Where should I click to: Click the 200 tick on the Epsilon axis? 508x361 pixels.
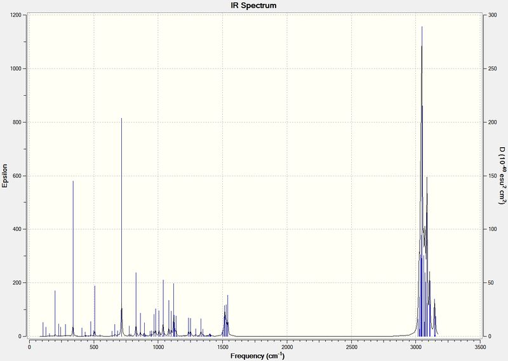17,283
